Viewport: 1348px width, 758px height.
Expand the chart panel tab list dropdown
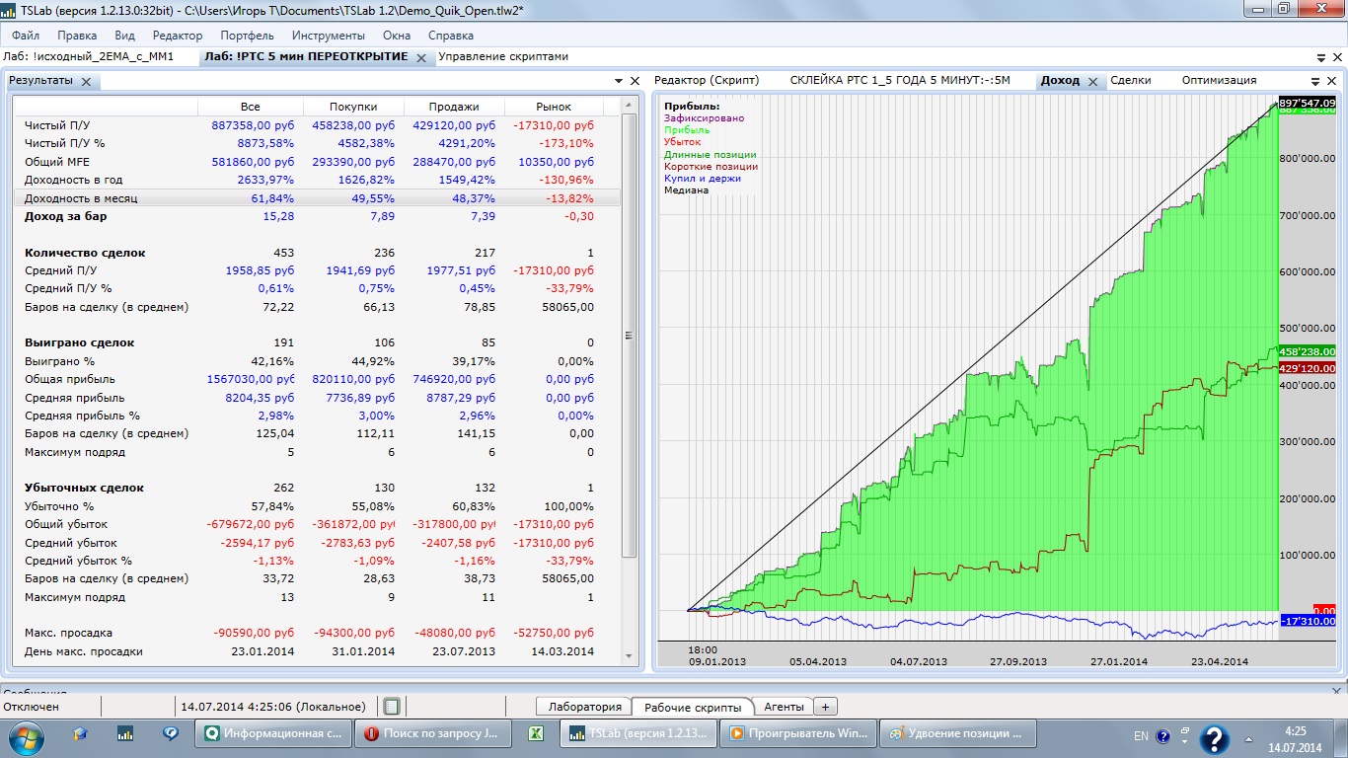(1315, 81)
